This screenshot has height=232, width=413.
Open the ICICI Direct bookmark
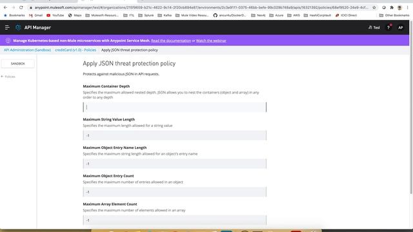[346, 15]
